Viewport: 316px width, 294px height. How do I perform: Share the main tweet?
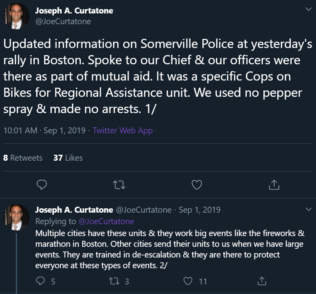coord(274,184)
